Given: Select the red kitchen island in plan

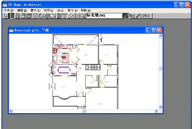Looking at the screenshot, I should point(65,58).
